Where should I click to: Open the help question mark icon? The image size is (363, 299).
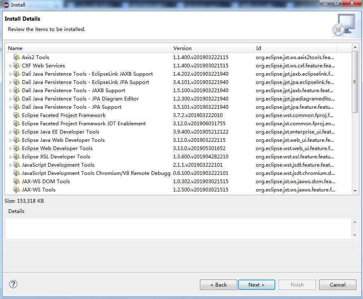coord(13,284)
